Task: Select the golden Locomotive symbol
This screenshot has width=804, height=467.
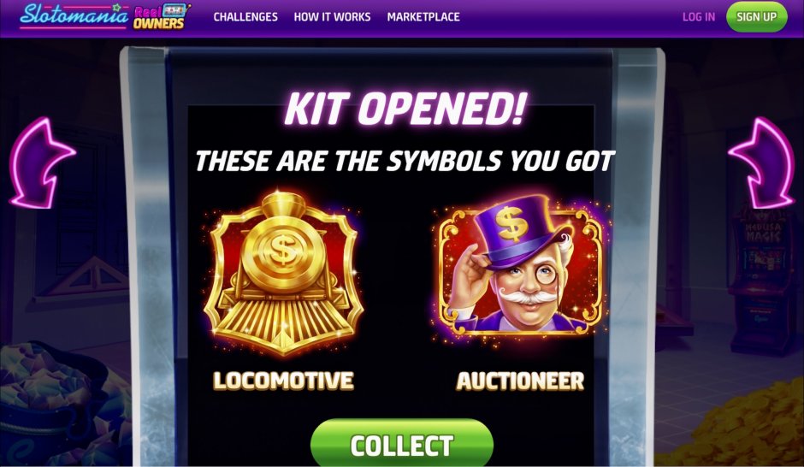Action: [284, 274]
